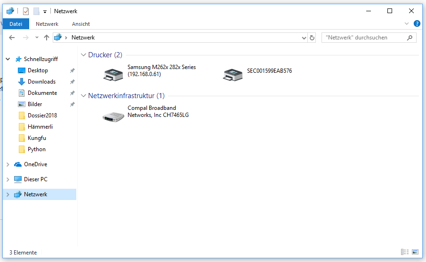Viewport: 426px width, 262px height.
Task: Select OneDrive in the navigation pane
Action: click(35, 164)
